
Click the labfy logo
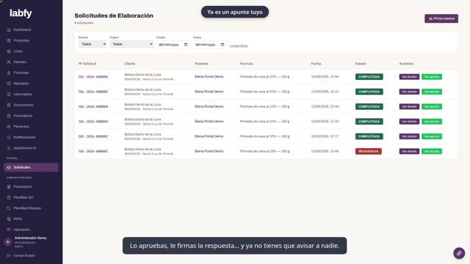tap(21, 13)
